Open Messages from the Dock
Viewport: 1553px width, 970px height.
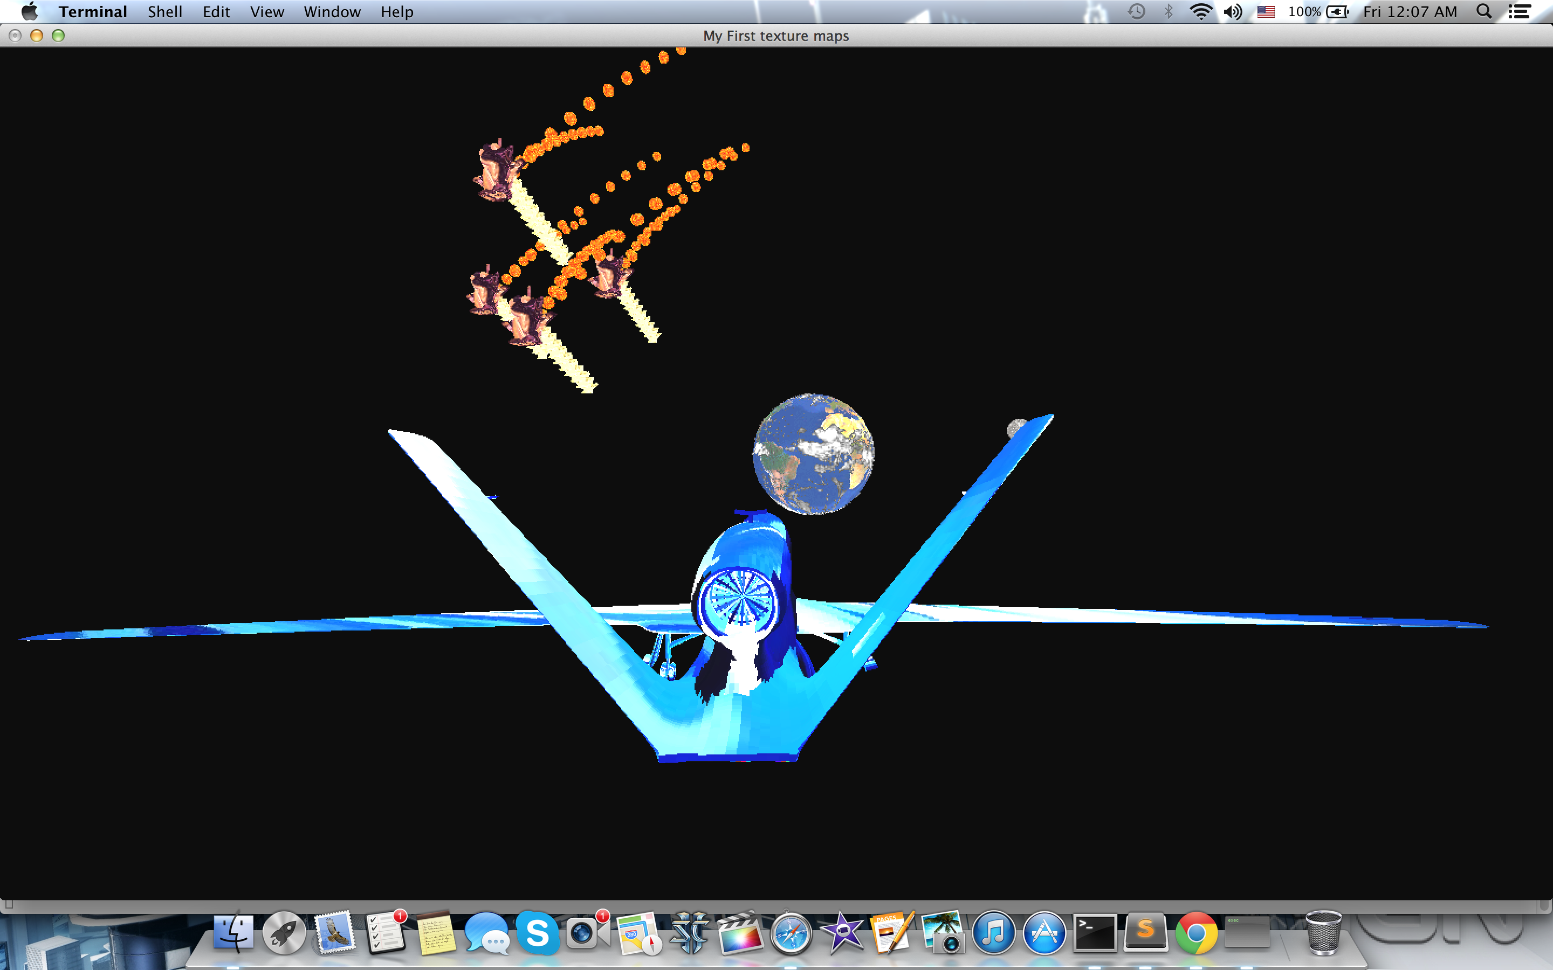tap(487, 932)
